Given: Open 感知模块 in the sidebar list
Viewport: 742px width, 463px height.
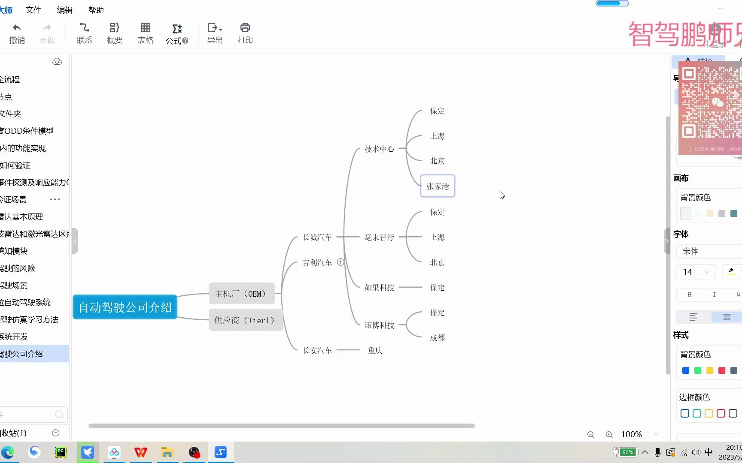Looking at the screenshot, I should 34,251.
